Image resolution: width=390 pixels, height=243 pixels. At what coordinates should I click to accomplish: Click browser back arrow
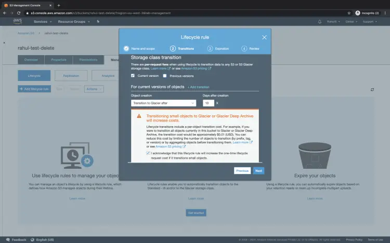pyautogui.click(x=5, y=13)
